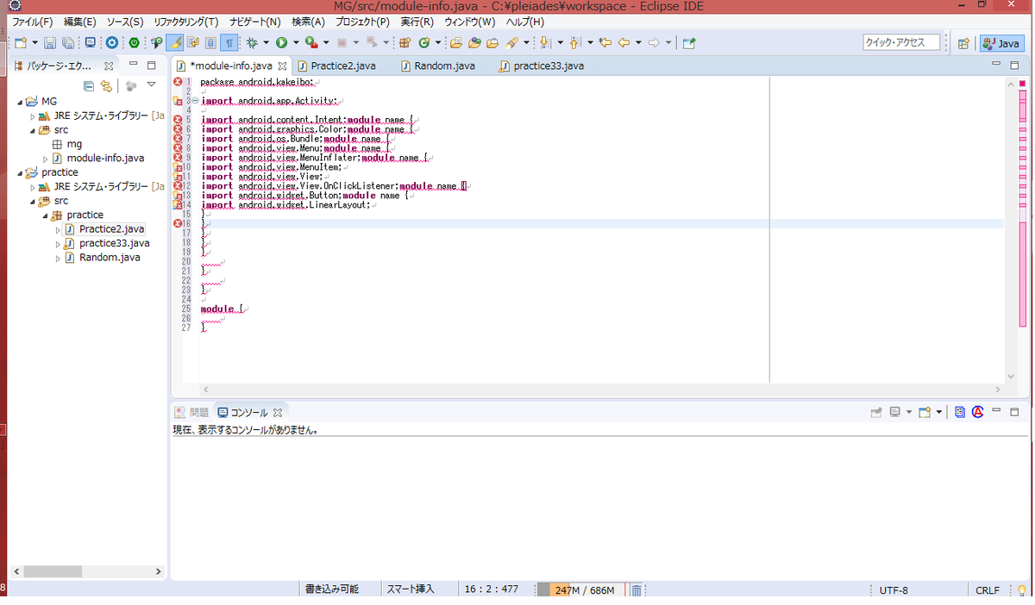Click the Open Type folder icon
The image size is (1035, 605).
pyautogui.click(x=455, y=42)
